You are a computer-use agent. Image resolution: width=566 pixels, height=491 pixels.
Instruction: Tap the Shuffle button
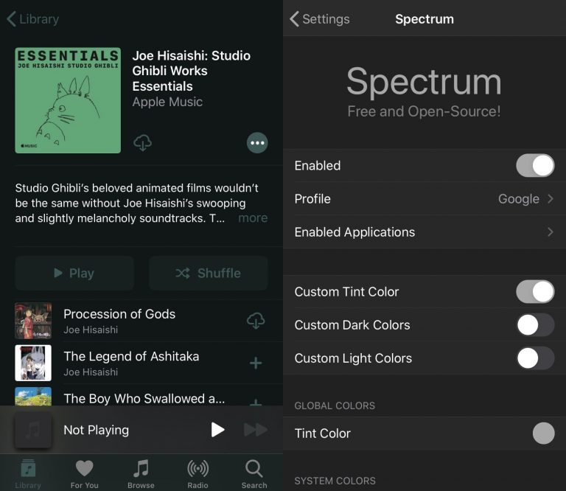click(x=209, y=273)
